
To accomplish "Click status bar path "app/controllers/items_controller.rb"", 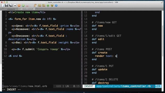I will point(123,86).
